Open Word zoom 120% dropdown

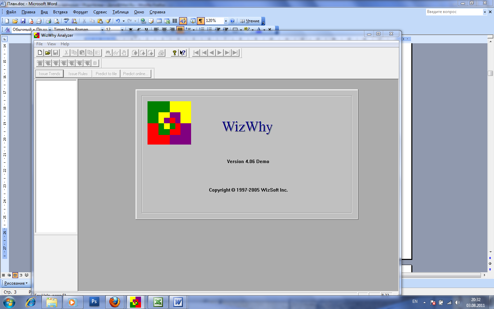pyautogui.click(x=226, y=21)
